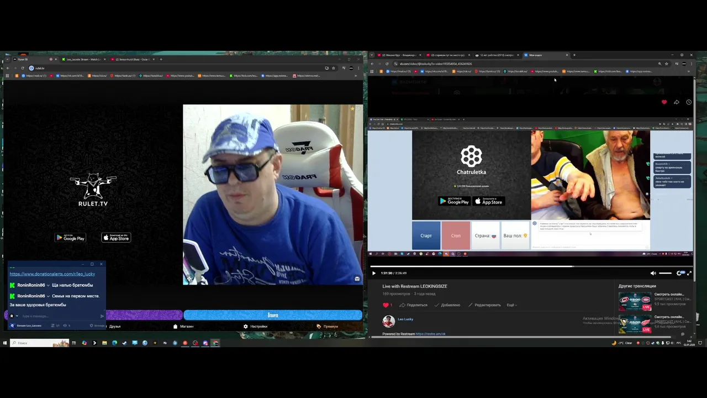
Task: Click the Стоп button in the video
Action: (456, 235)
